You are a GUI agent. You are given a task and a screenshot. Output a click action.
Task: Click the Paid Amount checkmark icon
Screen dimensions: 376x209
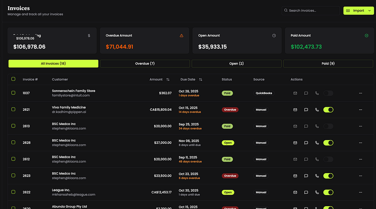366,36
